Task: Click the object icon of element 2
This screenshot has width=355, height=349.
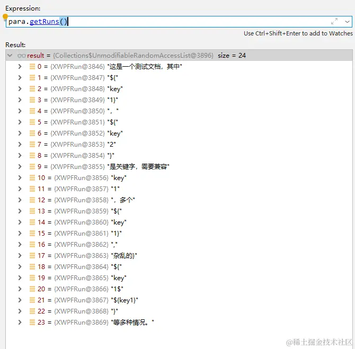Action: click(x=32, y=88)
